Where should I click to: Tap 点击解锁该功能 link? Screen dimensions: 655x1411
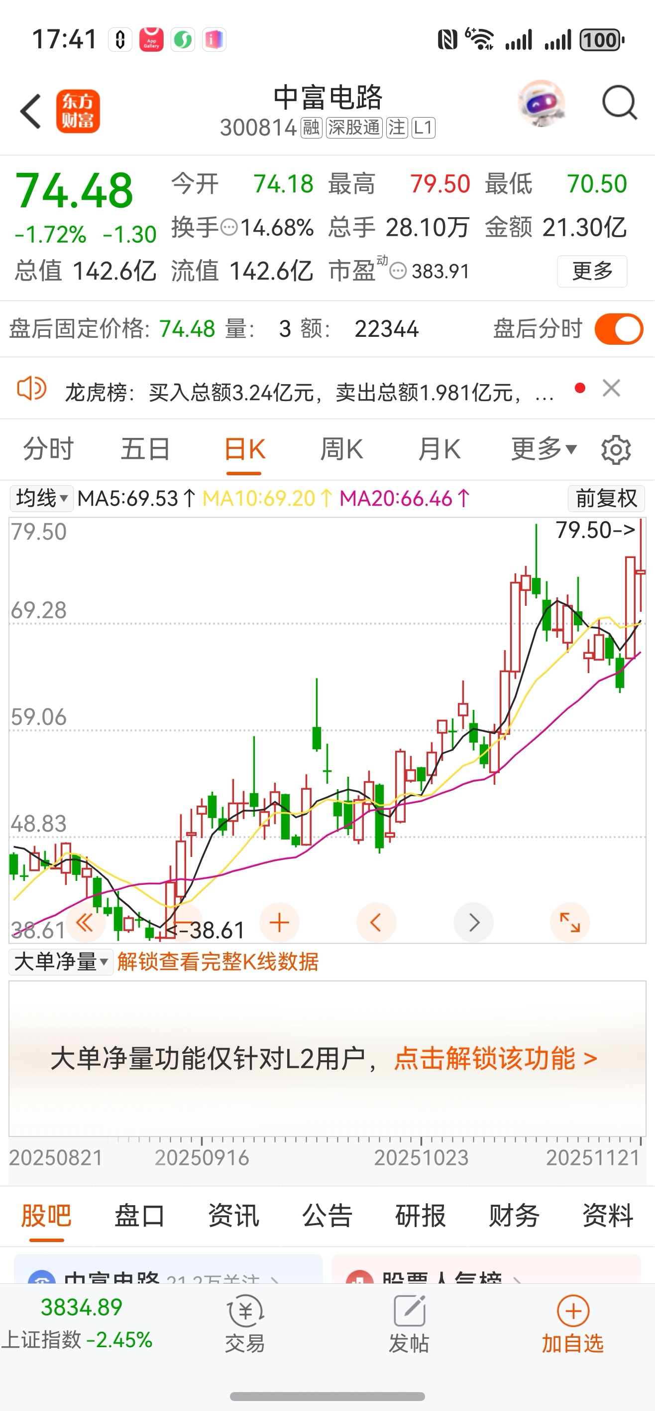[495, 1058]
